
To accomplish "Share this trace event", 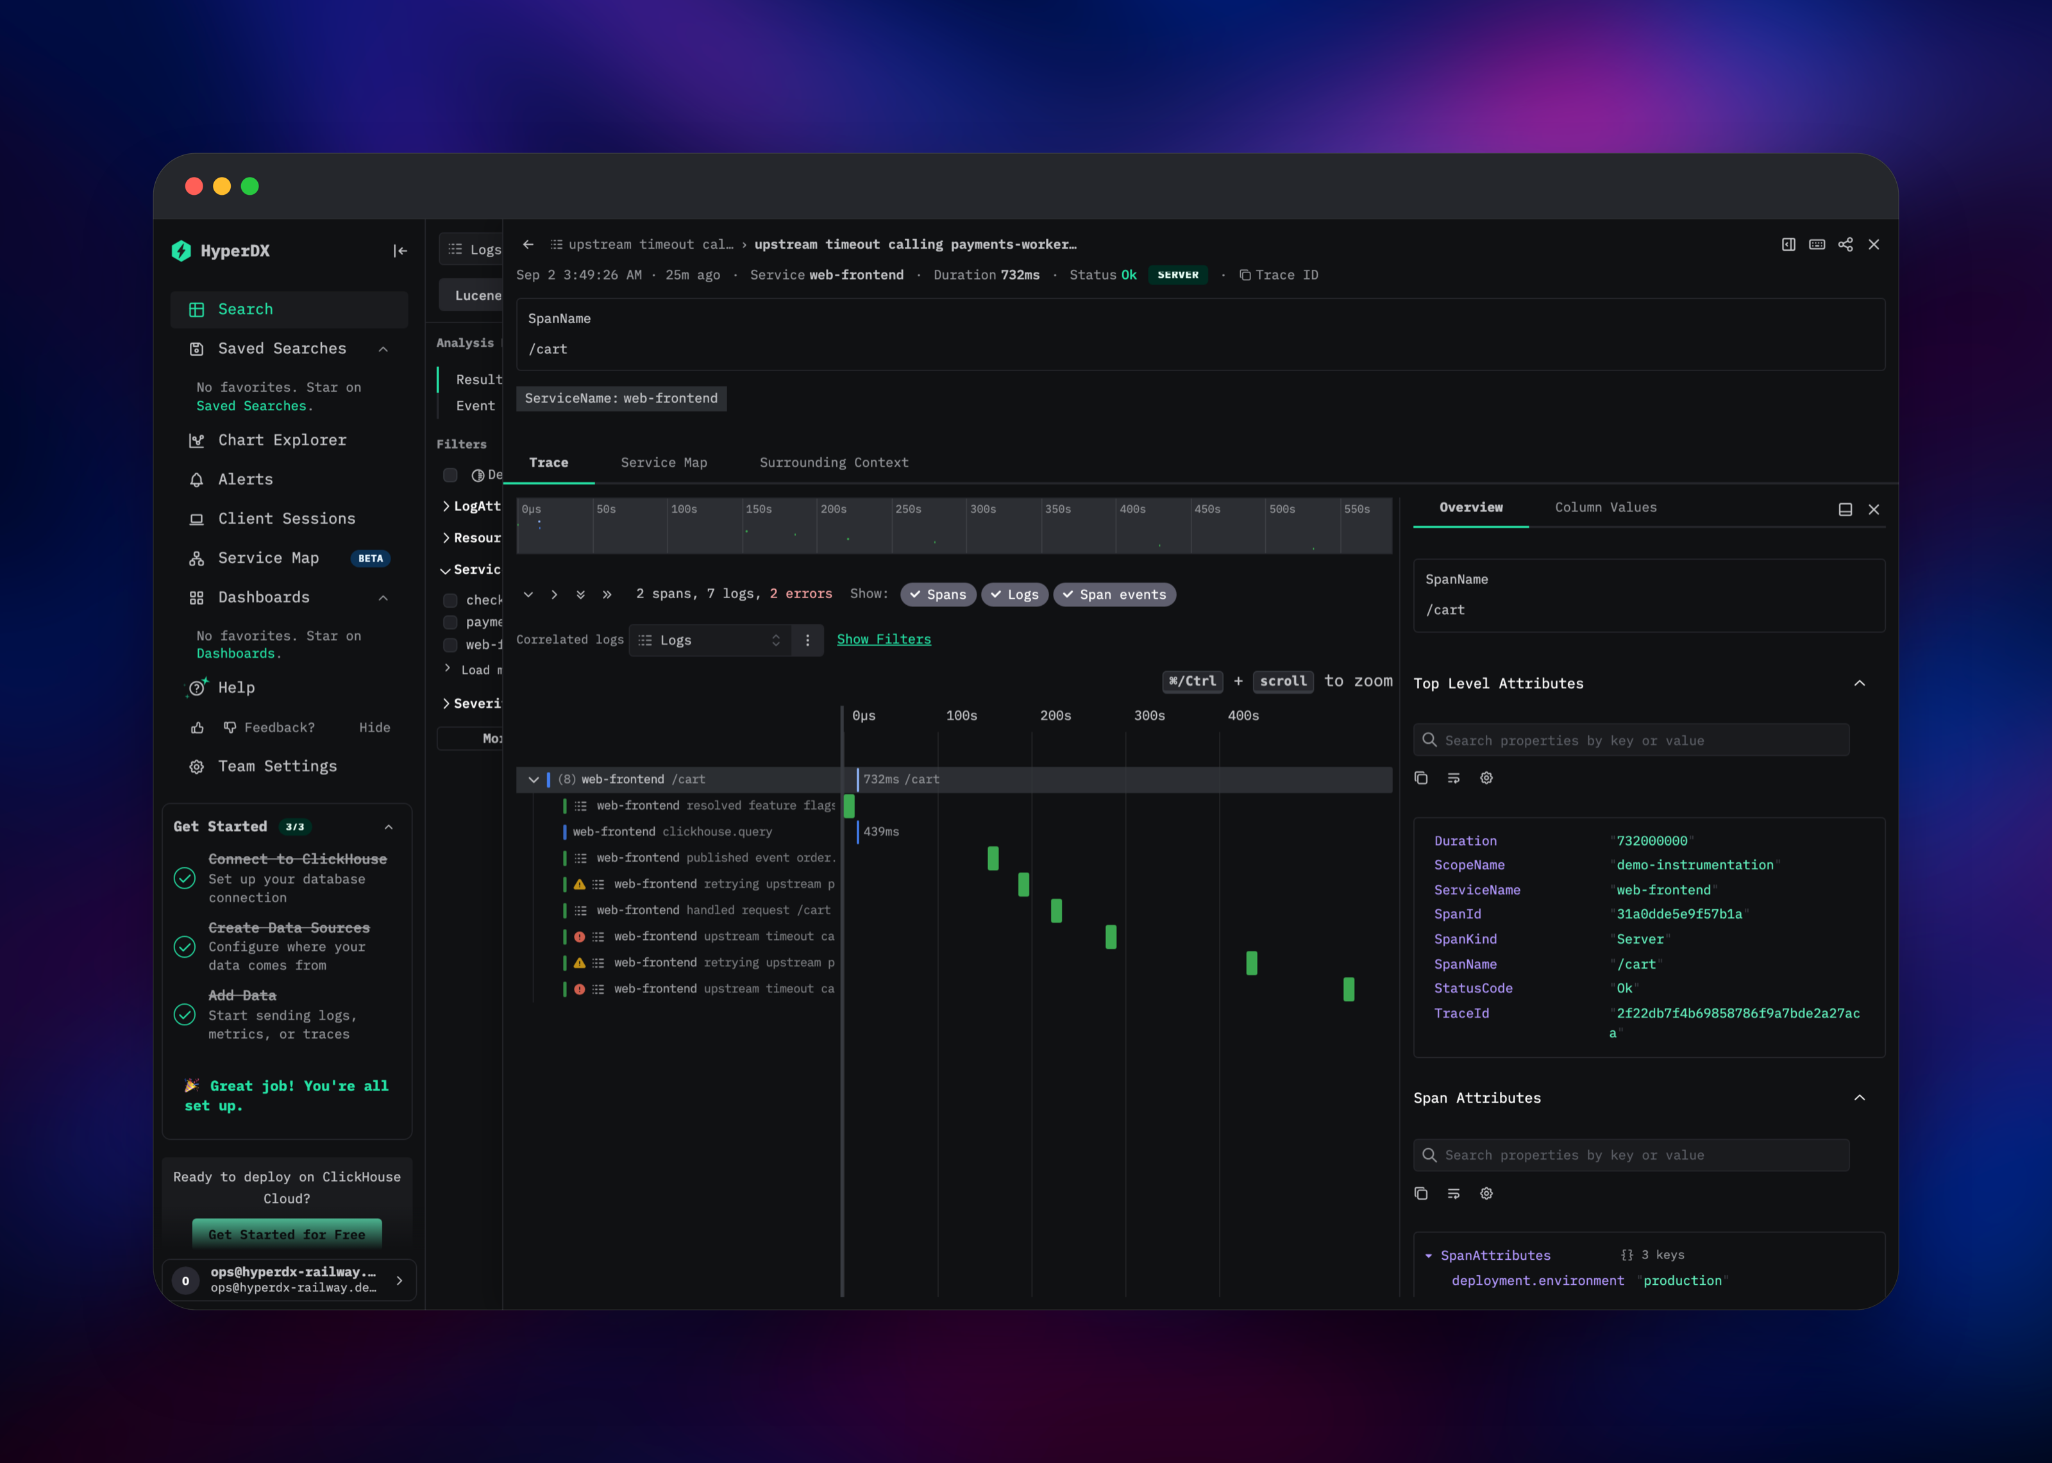I will click(1846, 244).
